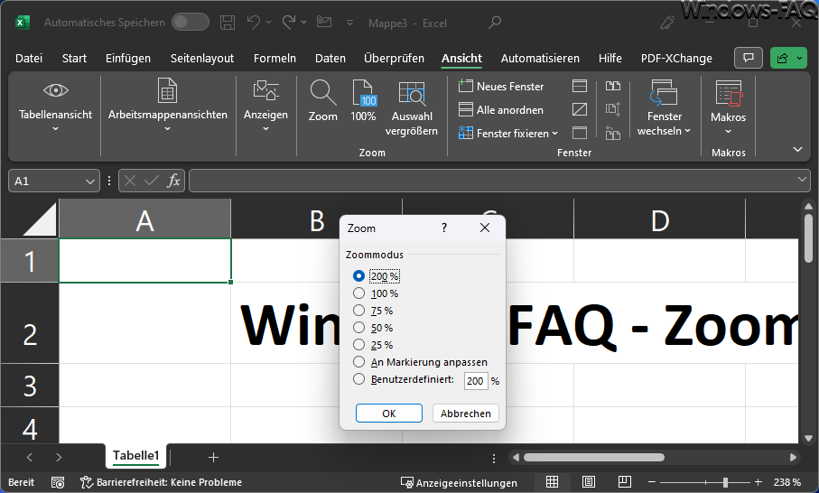
Task: Save the workbook with the floppy disk icon
Action: tap(228, 23)
